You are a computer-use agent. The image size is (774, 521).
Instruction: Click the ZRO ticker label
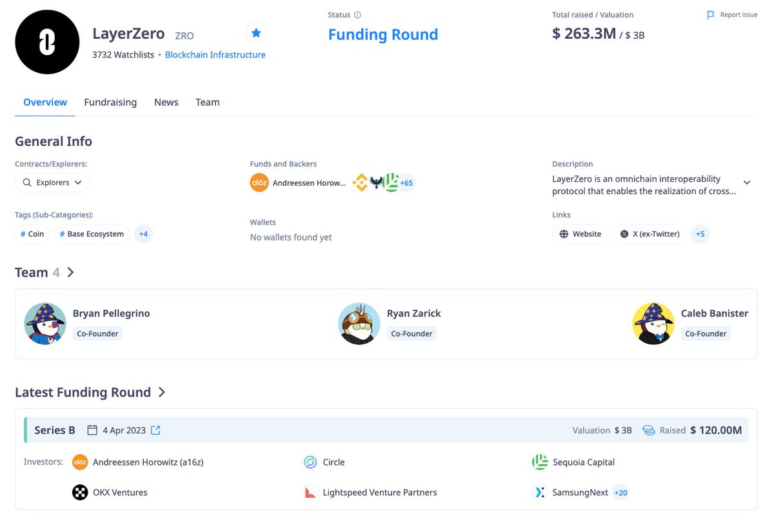coord(184,36)
